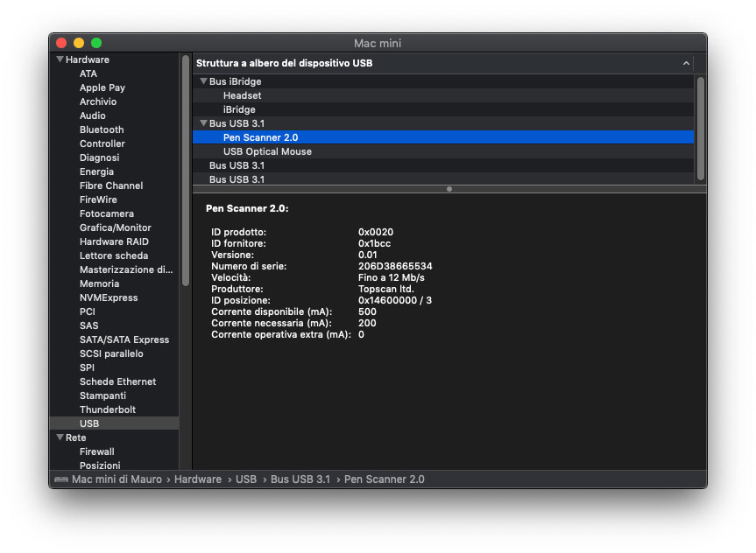Choose the iBridge device in the tree
The height and width of the screenshot is (553, 756).
[239, 109]
